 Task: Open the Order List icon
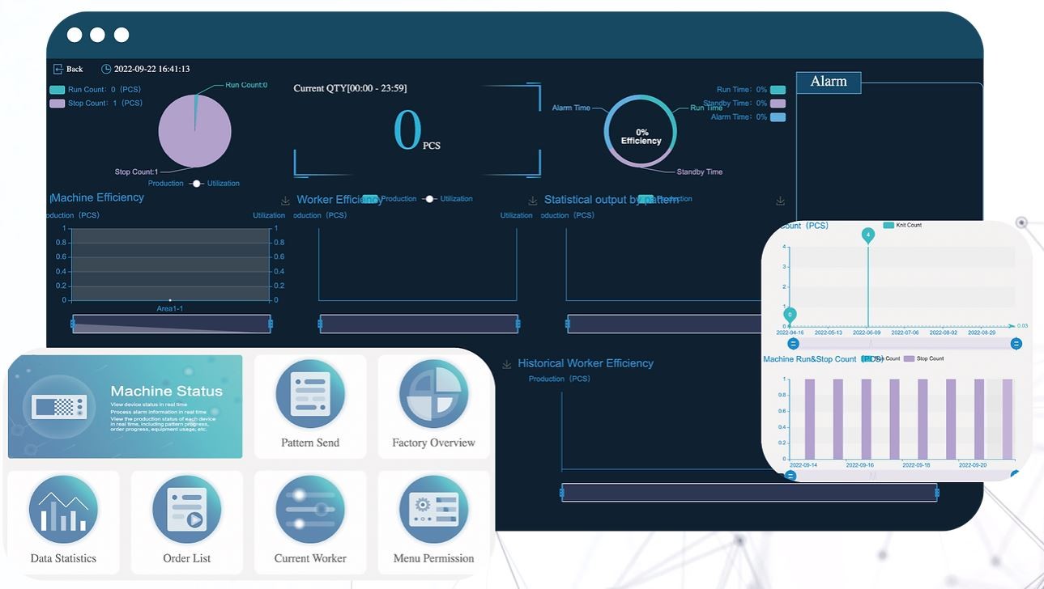click(x=187, y=510)
